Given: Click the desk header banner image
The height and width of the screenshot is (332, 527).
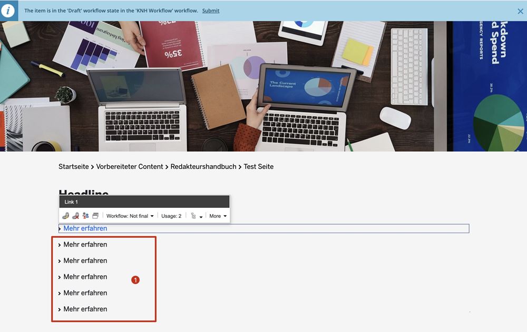Looking at the screenshot, I should [263, 84].
